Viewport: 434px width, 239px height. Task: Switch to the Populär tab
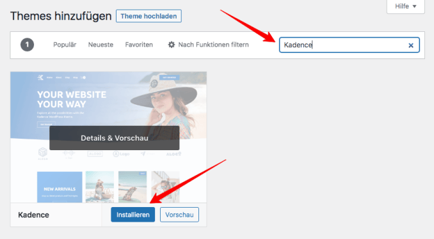click(65, 45)
